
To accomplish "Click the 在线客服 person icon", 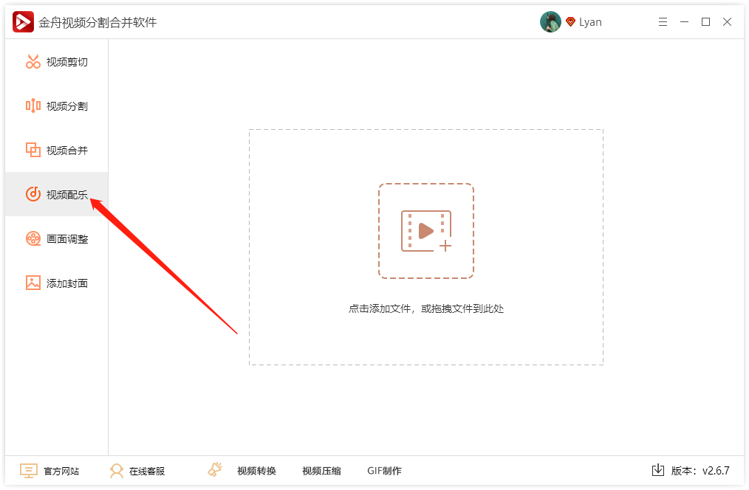I will click(116, 470).
